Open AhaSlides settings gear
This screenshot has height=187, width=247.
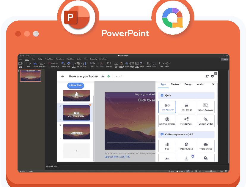tap(213, 76)
